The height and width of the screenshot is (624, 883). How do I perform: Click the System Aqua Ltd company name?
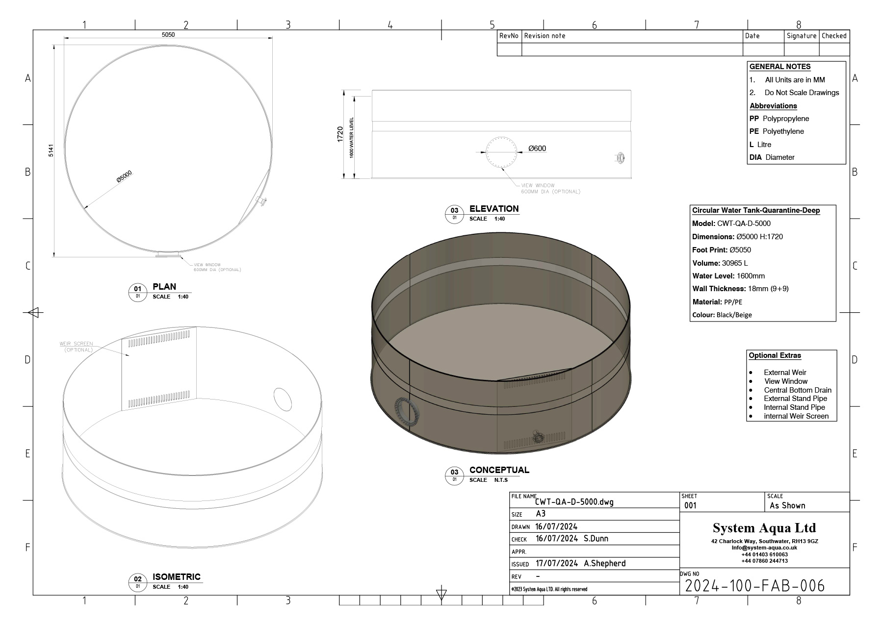[x=764, y=528]
